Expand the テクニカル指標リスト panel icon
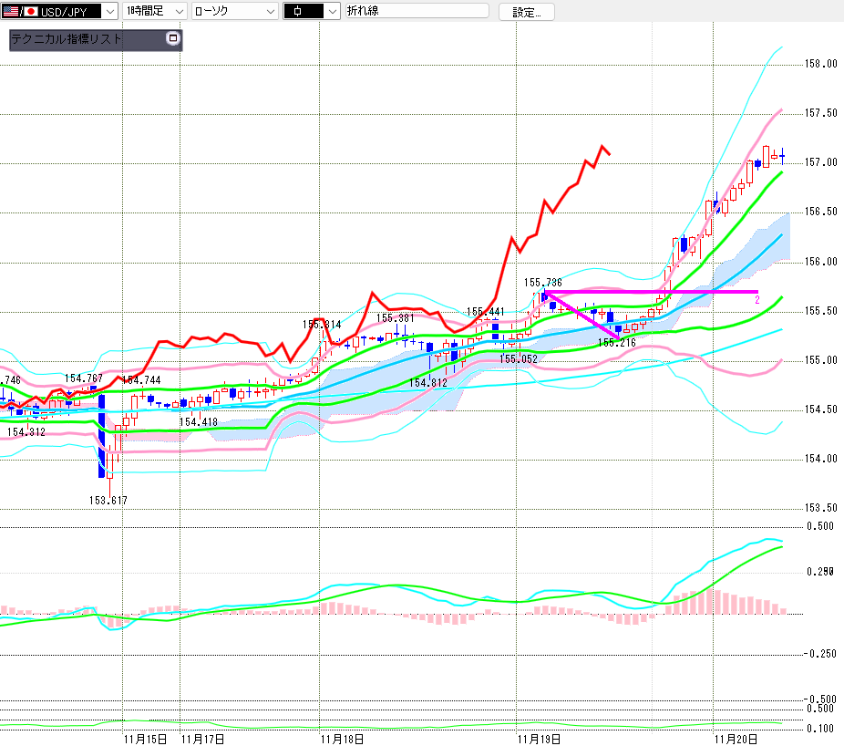844x746 pixels. coord(172,38)
